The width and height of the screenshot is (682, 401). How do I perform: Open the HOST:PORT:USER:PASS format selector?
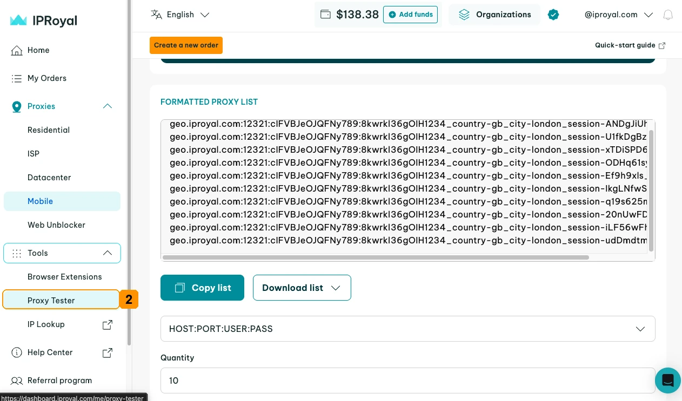click(x=408, y=329)
